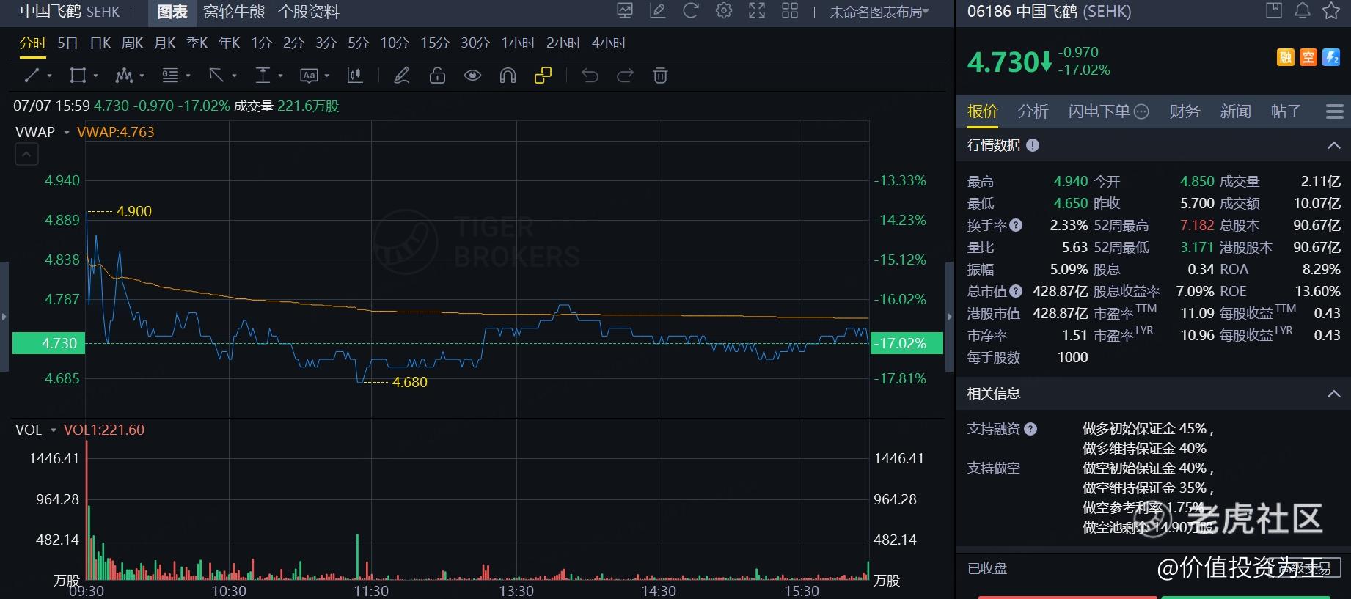The image size is (1351, 599).
Task: Set a price alert with bell icon
Action: 1303,11
